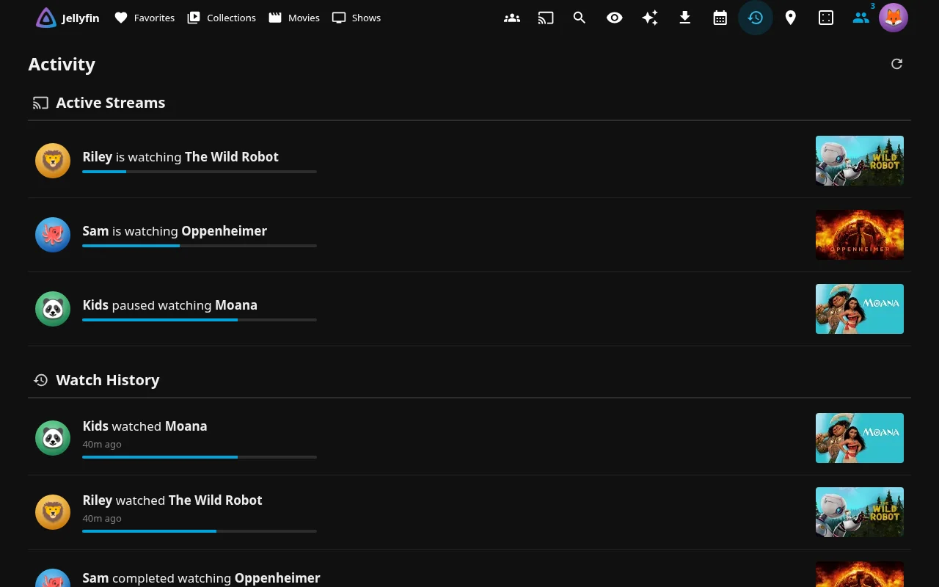Open the search magnifier icon
This screenshot has height=587, width=939.
click(x=580, y=18)
